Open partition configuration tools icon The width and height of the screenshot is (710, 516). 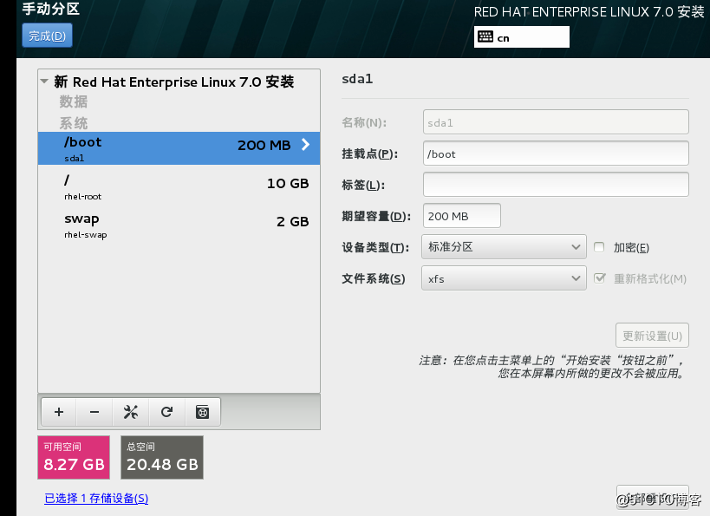coord(130,412)
